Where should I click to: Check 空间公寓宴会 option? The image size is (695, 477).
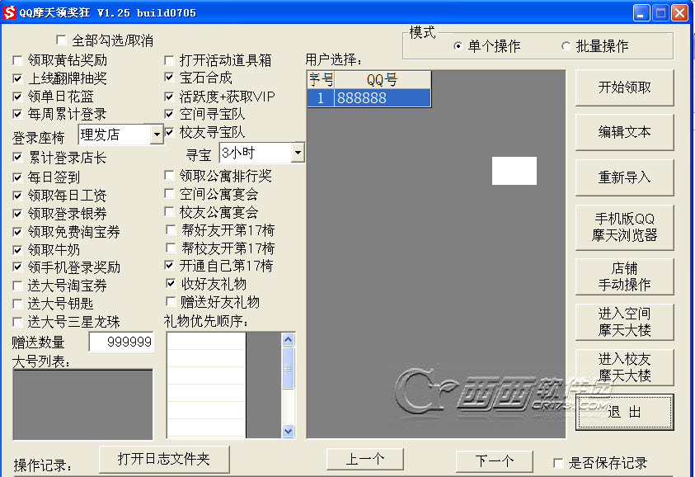click(169, 194)
